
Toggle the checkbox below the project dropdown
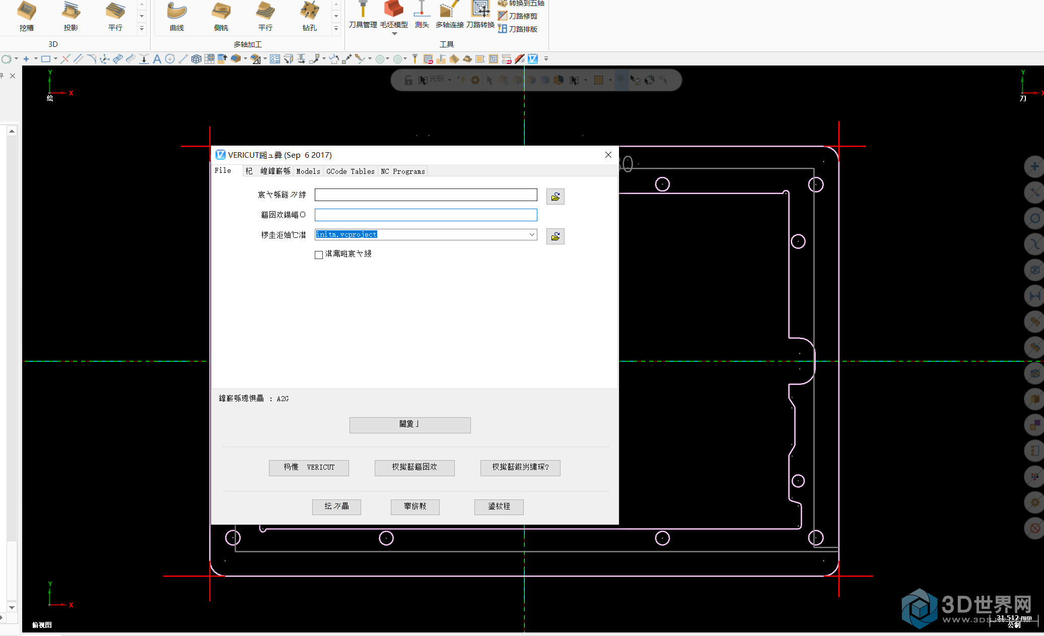click(319, 255)
